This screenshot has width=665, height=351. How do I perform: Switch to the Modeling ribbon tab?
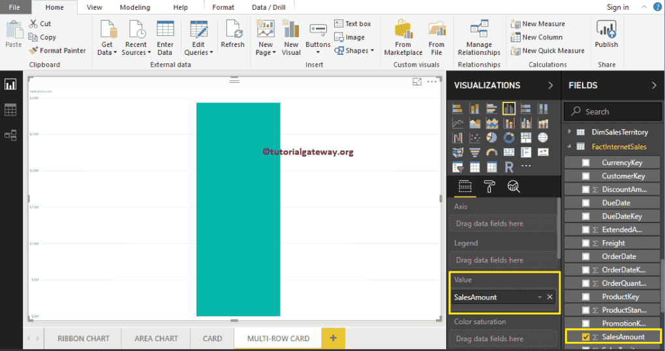click(x=135, y=7)
